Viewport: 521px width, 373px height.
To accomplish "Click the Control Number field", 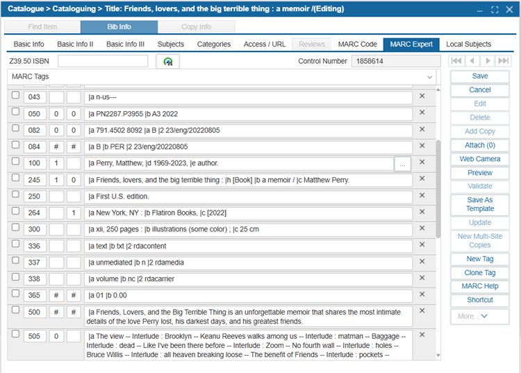I will pyautogui.click(x=396, y=61).
